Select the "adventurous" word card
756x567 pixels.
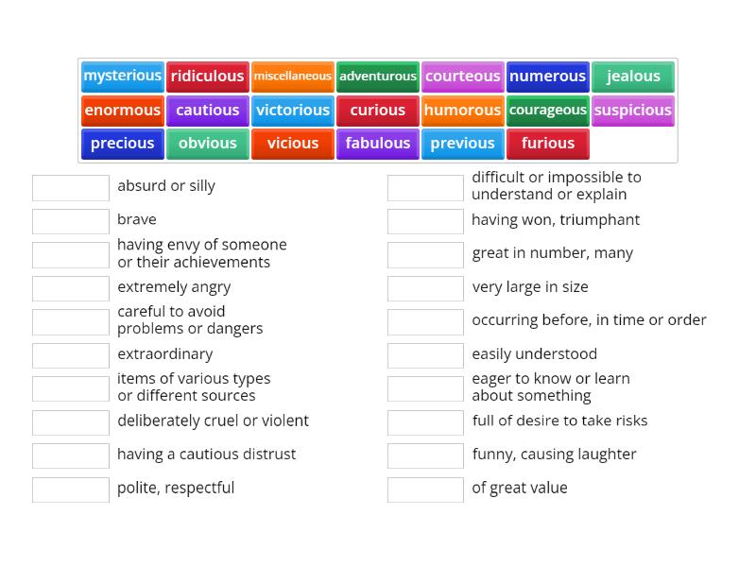click(378, 77)
